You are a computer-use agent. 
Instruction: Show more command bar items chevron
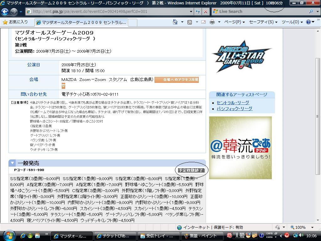(318, 20)
